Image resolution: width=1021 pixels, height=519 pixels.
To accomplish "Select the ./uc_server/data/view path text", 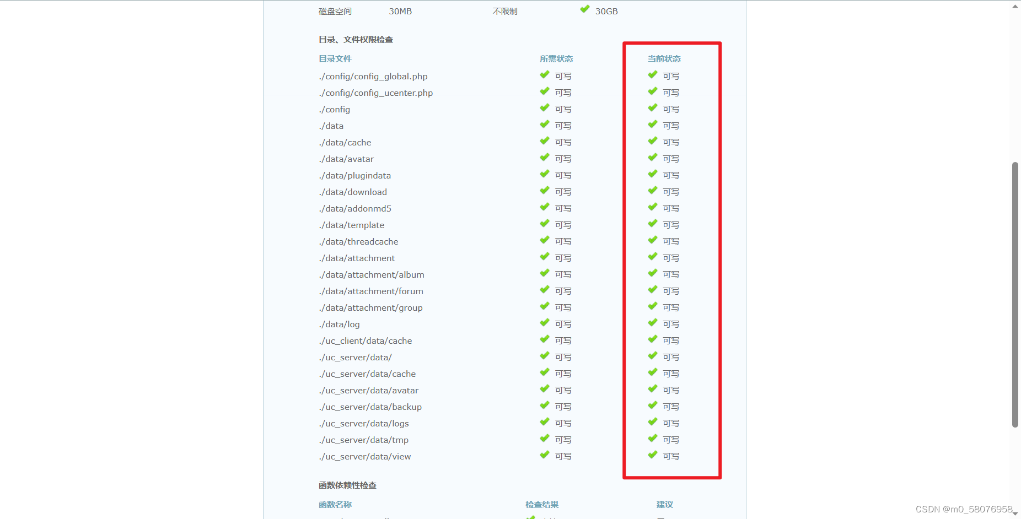I will coord(365,456).
